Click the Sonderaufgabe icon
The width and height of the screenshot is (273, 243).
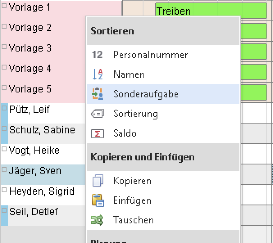(x=98, y=94)
